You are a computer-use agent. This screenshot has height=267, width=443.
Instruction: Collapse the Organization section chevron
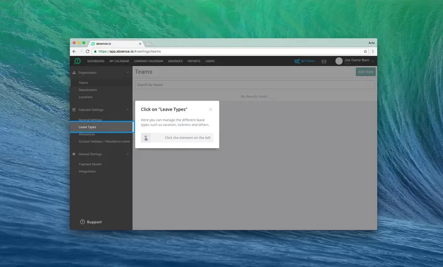128,73
